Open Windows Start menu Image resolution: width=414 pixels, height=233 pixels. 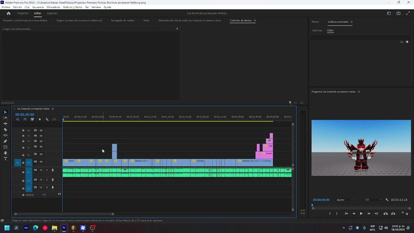coord(7,228)
